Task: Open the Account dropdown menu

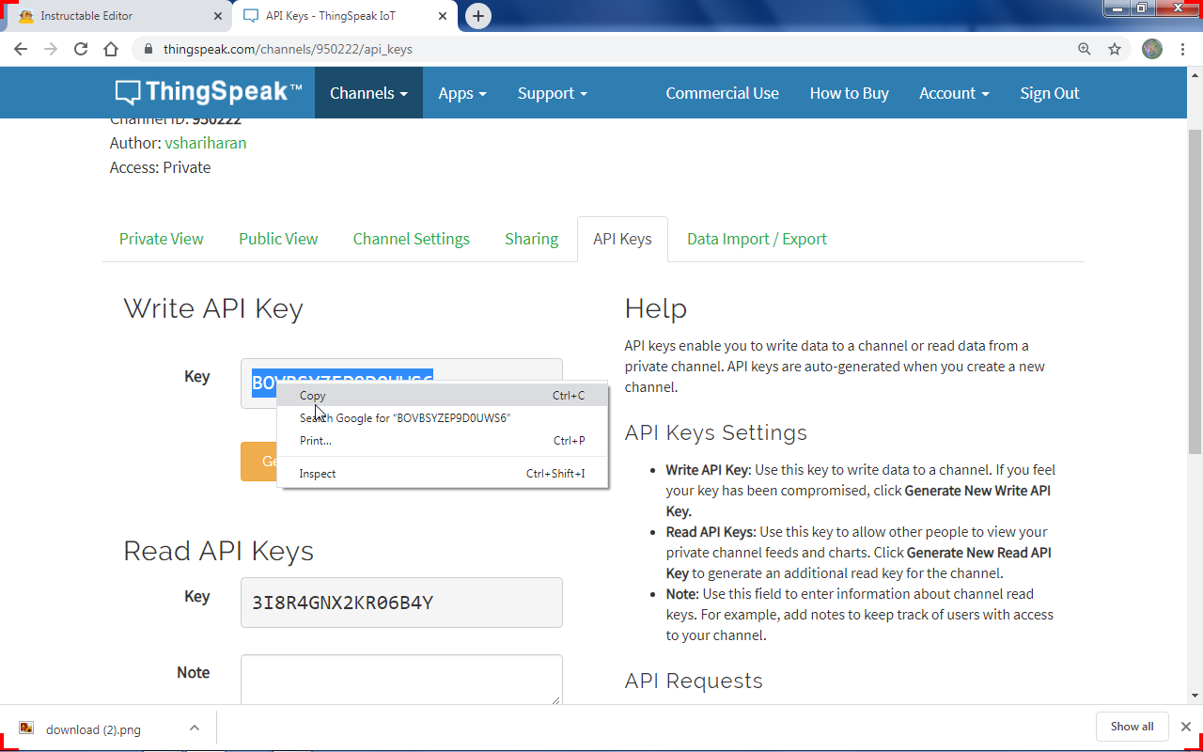Action: 954,93
